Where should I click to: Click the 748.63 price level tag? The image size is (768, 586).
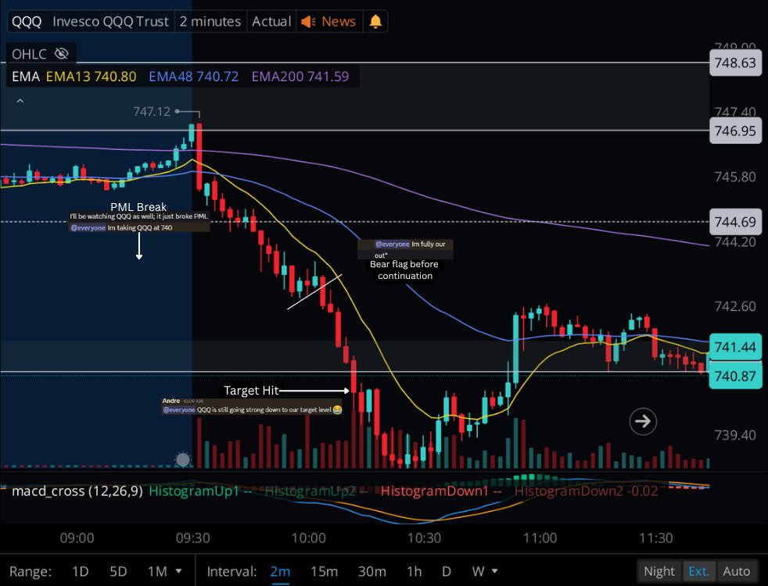735,63
